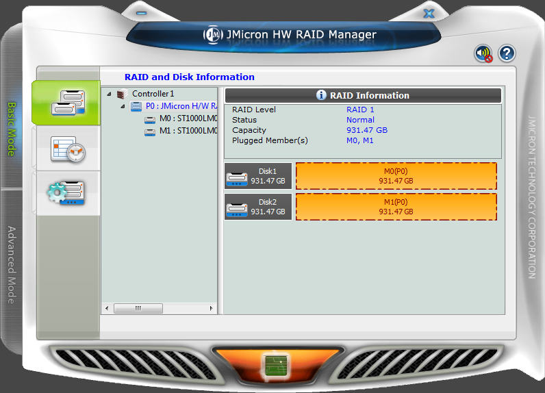Image resolution: width=545 pixels, height=393 pixels.
Task: Collapse the P0 JMicron H/W RAID node
Action: pyautogui.click(x=123, y=106)
